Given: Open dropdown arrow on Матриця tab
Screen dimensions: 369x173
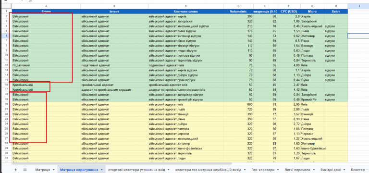Looking at the screenshot, I should pyautogui.click(x=54, y=170).
